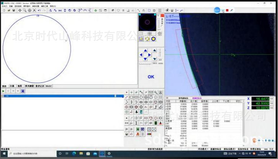Click the up arrow stage movement button
Screen dimensions: 278x159
[x=145, y=50]
